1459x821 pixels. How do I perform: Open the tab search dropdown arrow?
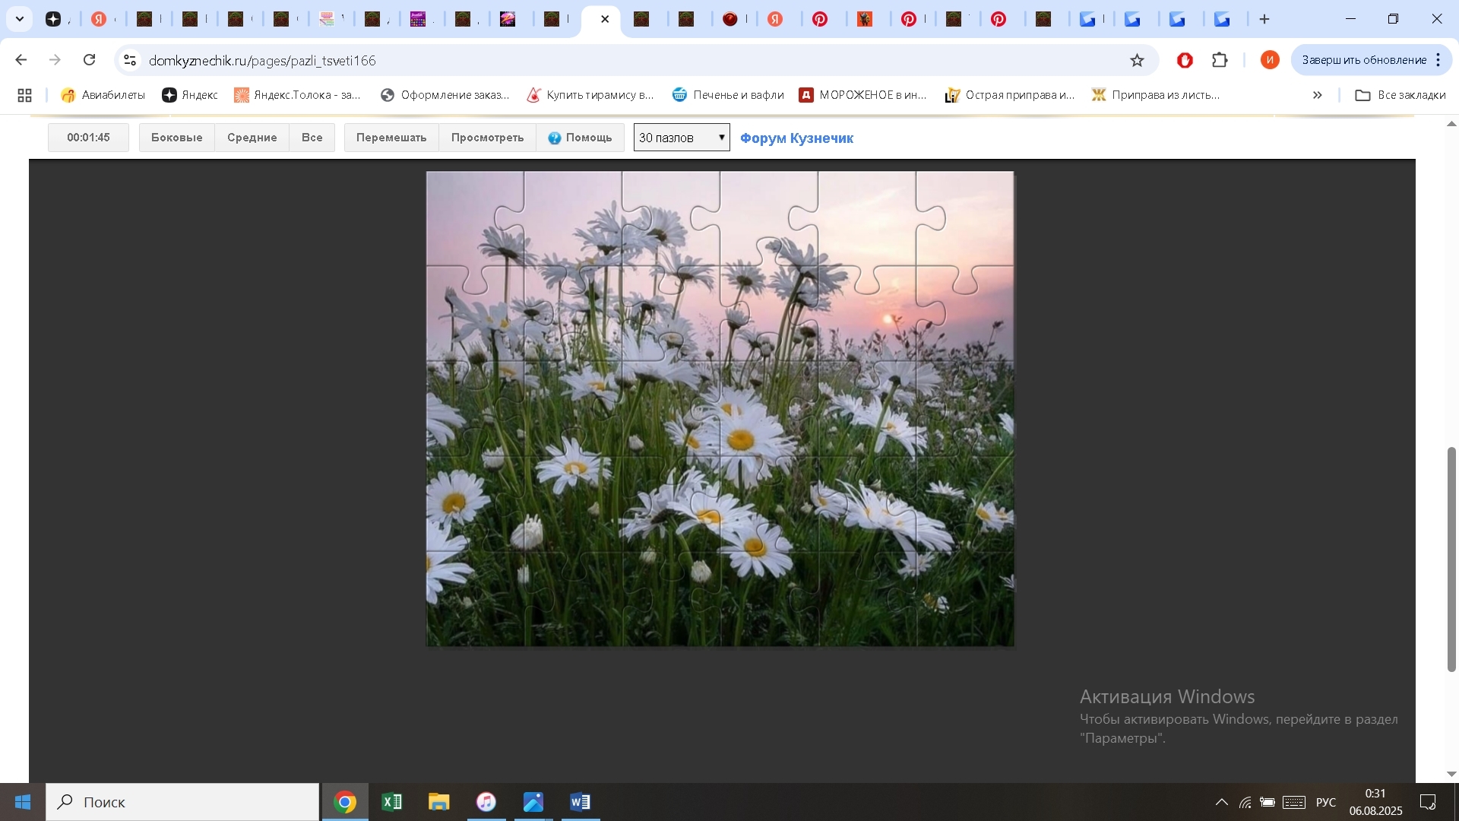click(19, 19)
